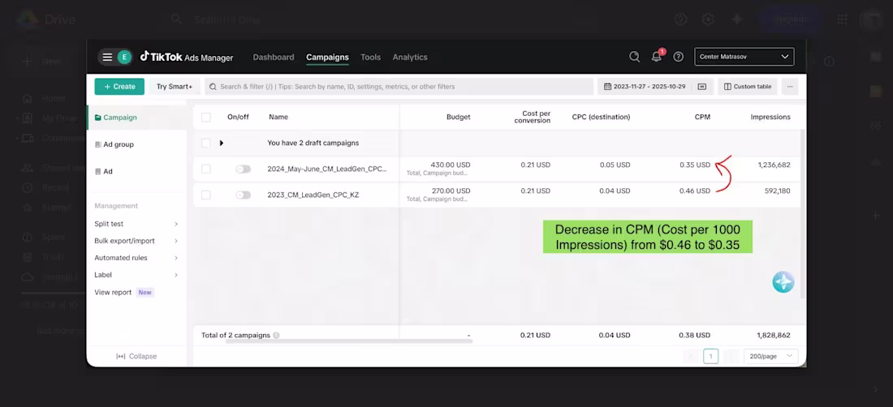Open the hamburger navigation menu
893x407 pixels.
pos(107,57)
